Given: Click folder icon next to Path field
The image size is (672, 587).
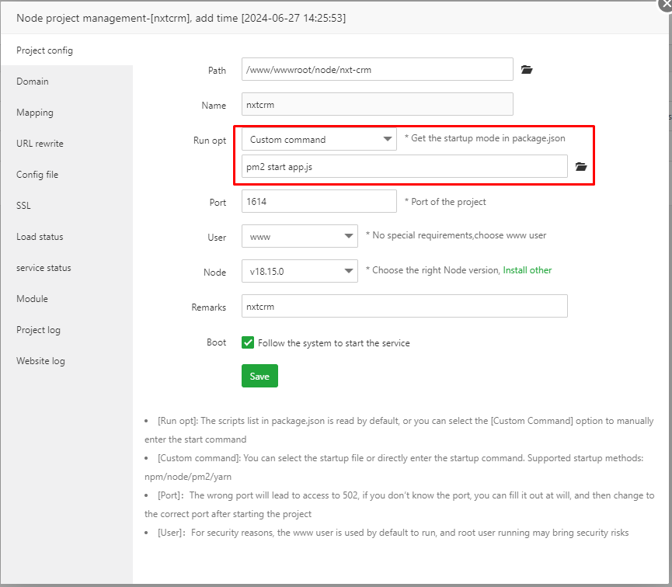Looking at the screenshot, I should (x=527, y=70).
